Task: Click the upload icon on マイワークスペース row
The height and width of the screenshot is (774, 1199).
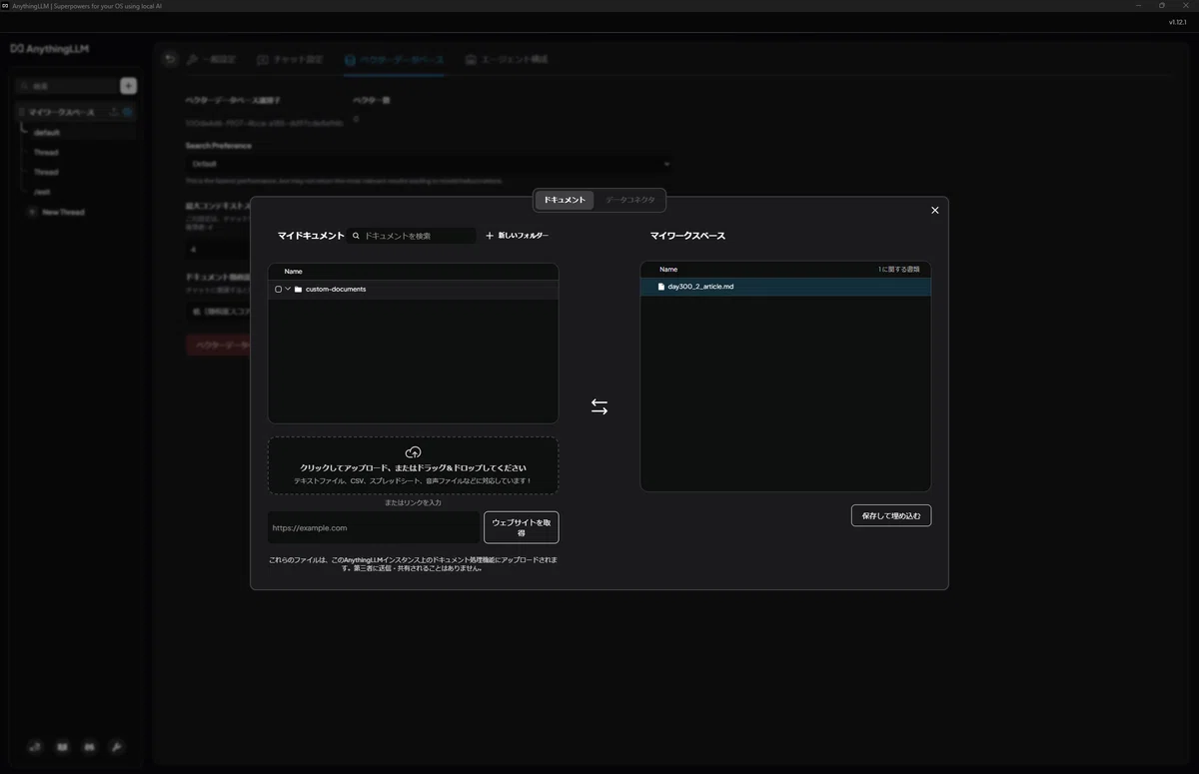Action: pyautogui.click(x=113, y=113)
